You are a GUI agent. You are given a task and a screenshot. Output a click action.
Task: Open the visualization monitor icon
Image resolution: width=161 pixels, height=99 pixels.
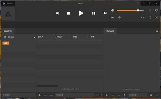click(156, 10)
